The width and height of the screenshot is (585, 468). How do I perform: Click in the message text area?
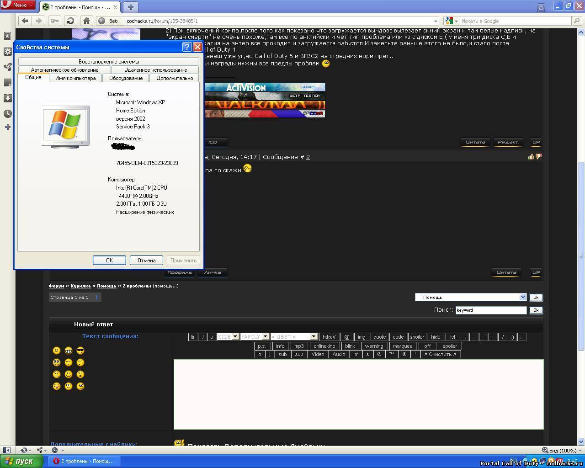(x=359, y=394)
